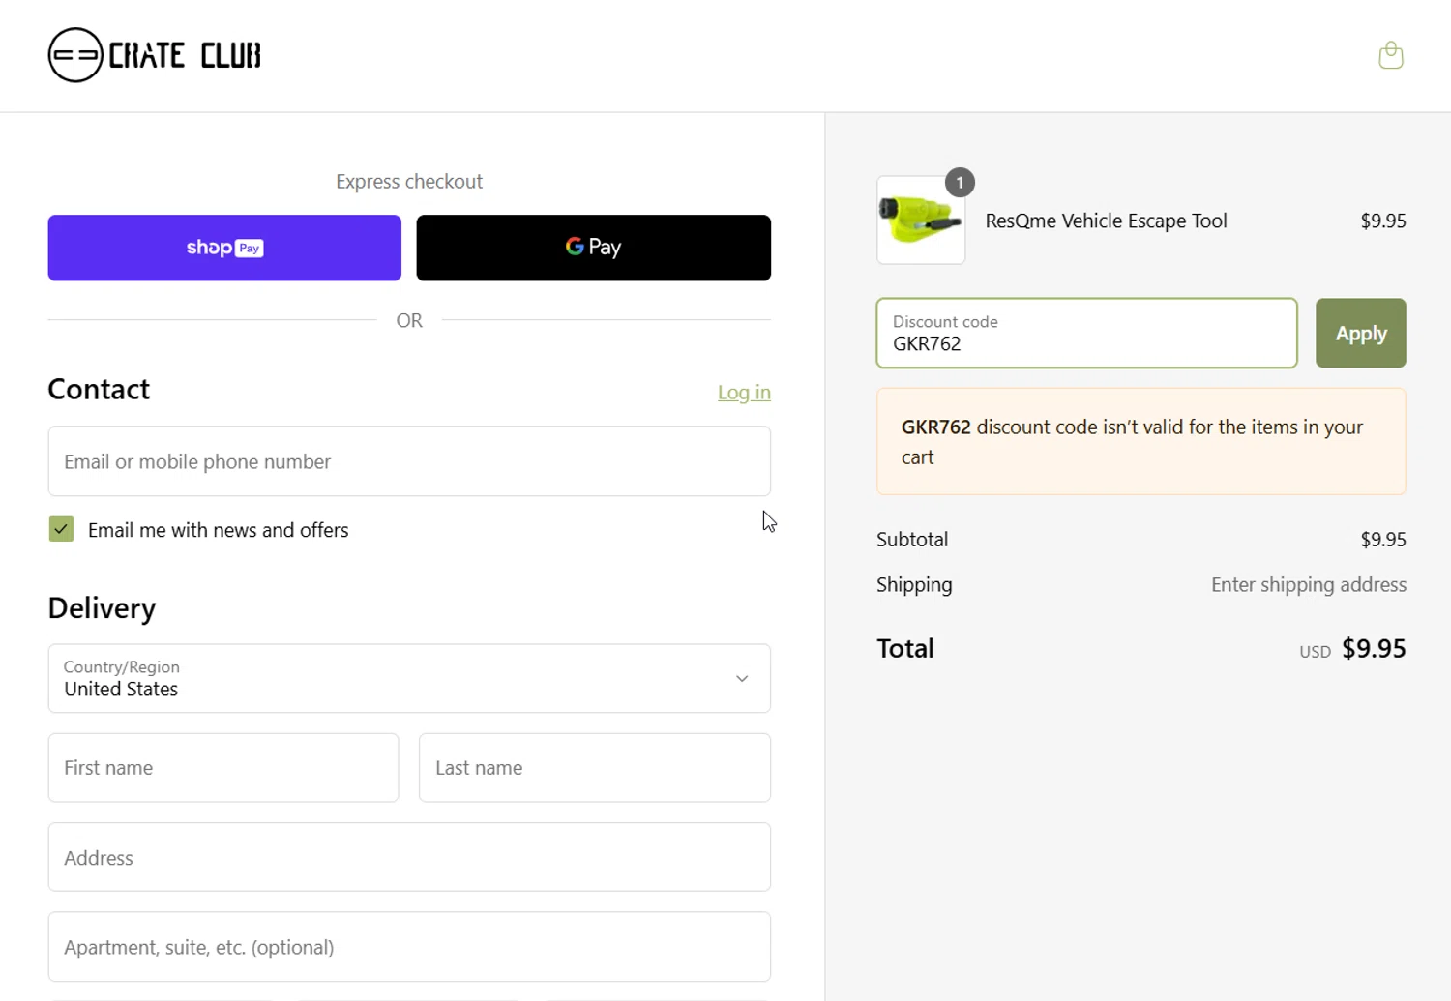Viewport: 1451px width, 1001px height.
Task: Open the shopping bag cart icon
Action: 1390,55
